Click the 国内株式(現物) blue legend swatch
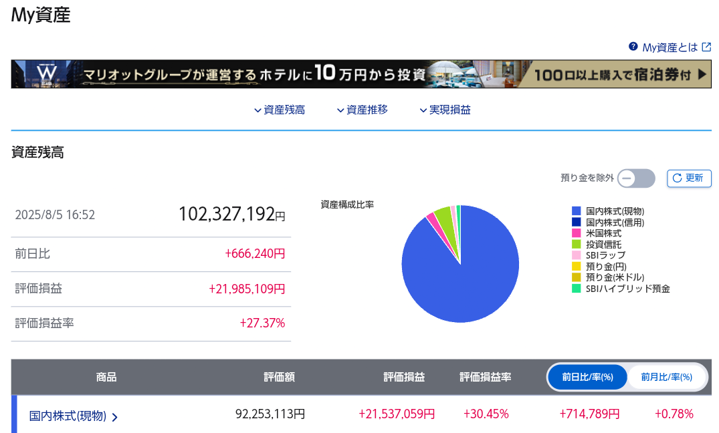Viewport: 719px width, 433px height. click(x=576, y=211)
